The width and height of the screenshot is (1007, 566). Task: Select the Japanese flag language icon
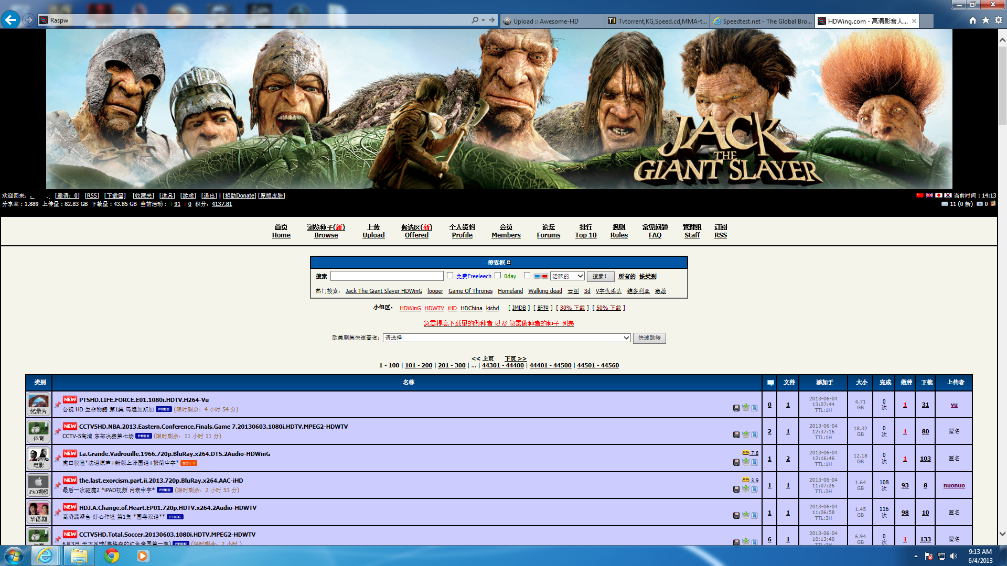(x=938, y=195)
